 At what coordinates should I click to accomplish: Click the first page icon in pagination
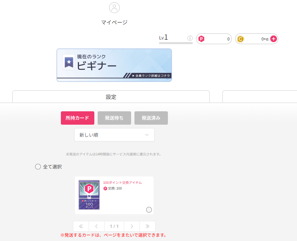81,226
